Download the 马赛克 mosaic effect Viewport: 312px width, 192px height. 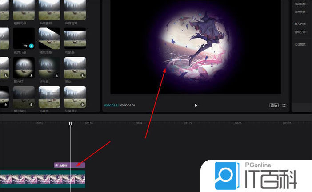[x=57, y=105]
